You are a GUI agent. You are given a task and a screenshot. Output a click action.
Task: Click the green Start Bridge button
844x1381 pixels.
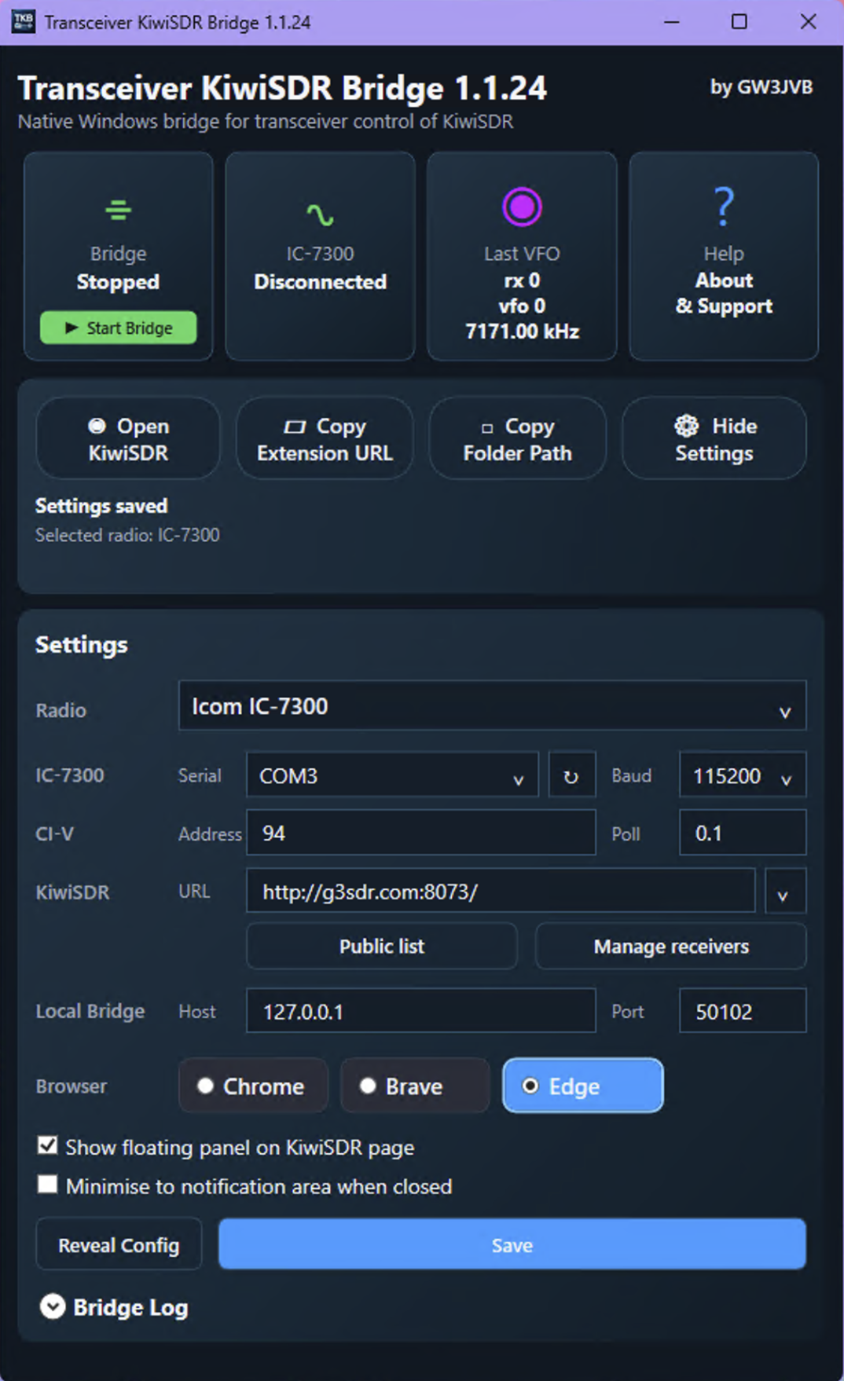118,328
